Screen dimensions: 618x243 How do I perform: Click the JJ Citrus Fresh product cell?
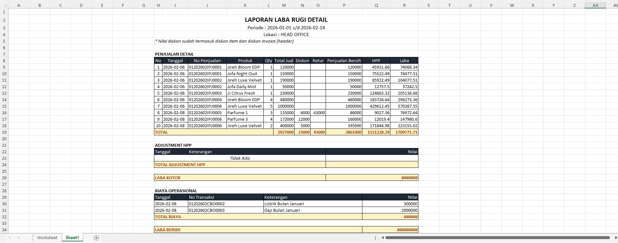tap(245, 93)
